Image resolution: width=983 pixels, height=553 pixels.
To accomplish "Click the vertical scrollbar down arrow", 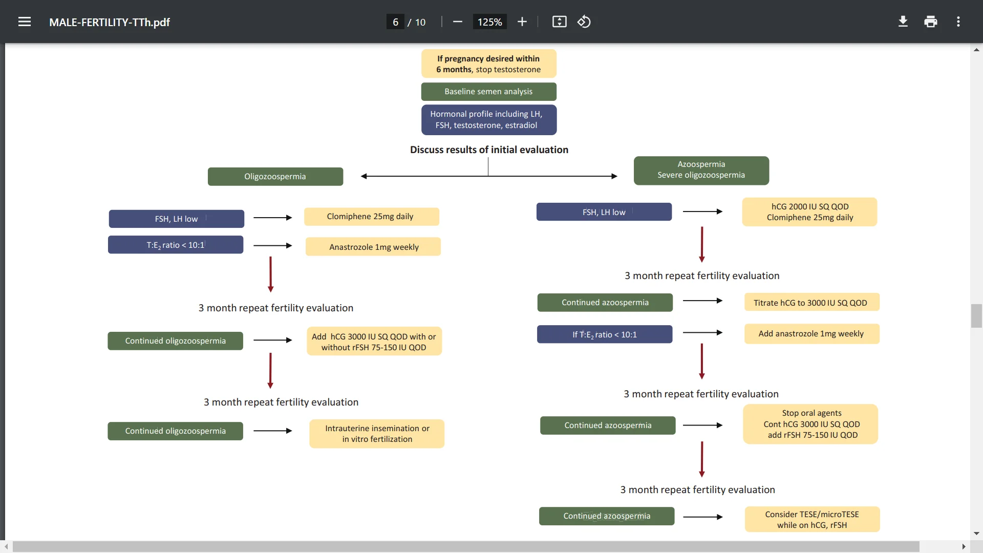I will coord(976,534).
